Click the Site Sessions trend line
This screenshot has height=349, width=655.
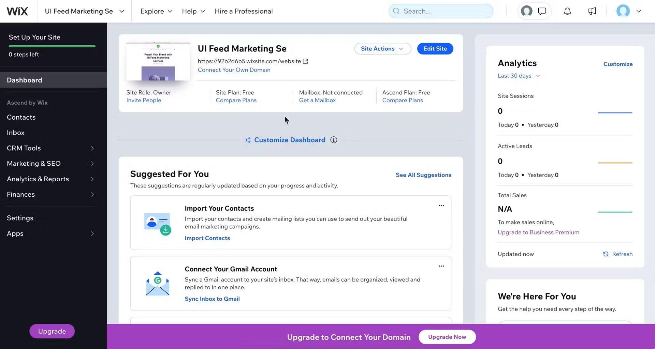615,112
